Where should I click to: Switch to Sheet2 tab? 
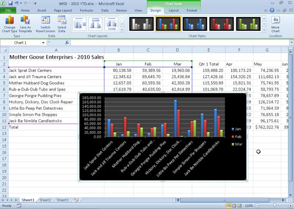(x=45, y=200)
